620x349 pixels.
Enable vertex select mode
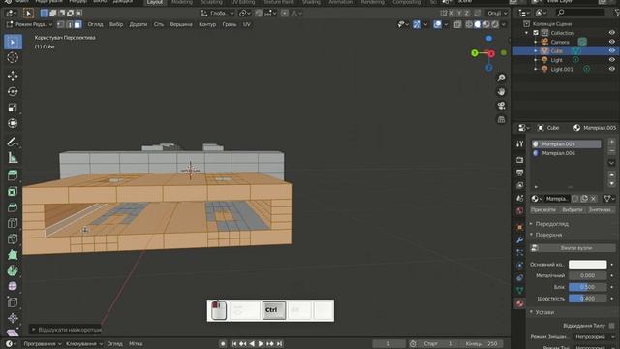[x=60, y=24]
